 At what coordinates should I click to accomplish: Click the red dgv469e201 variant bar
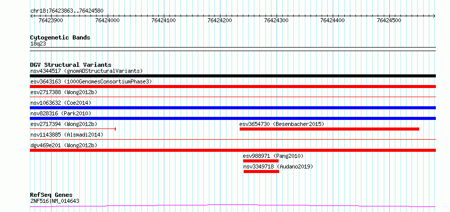click(x=233, y=150)
